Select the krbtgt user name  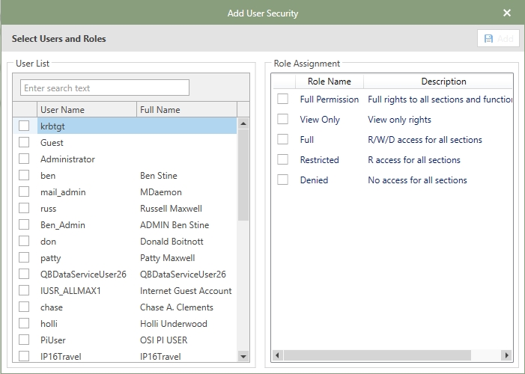(x=52, y=126)
